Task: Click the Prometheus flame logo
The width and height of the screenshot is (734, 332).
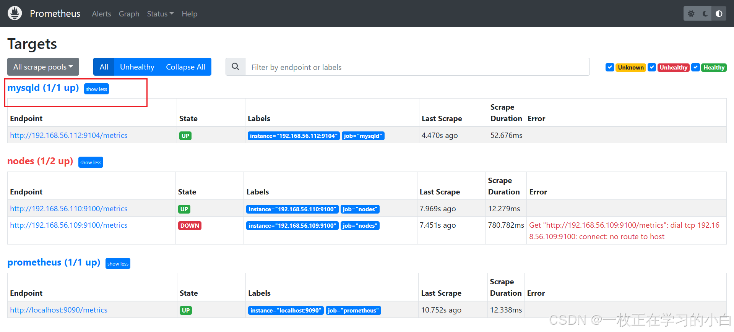Action: pos(15,13)
